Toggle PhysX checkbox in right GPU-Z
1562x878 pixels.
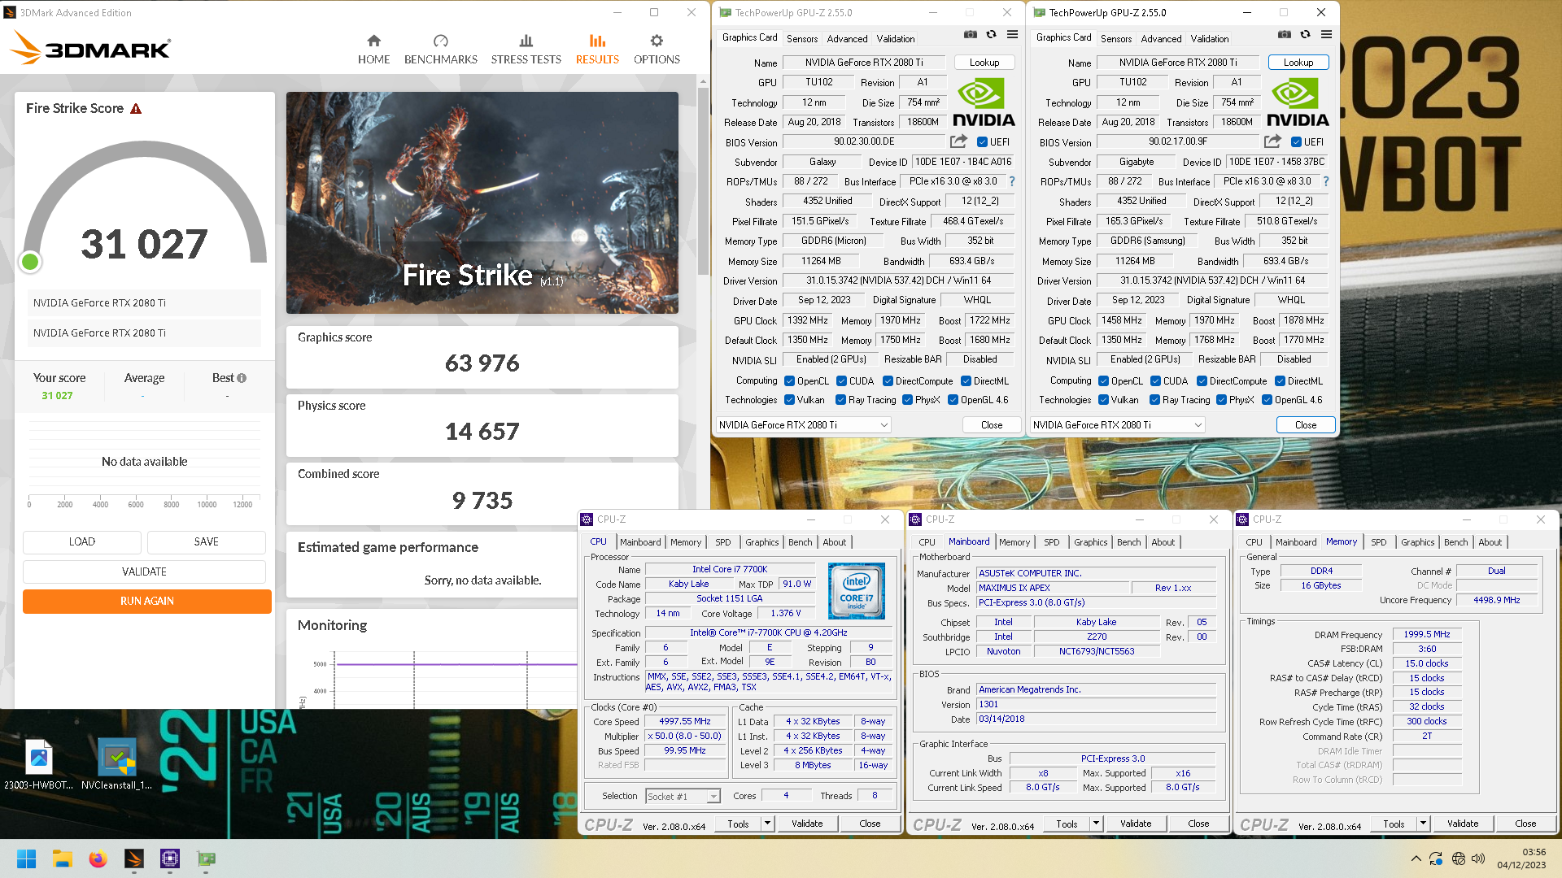[x=1221, y=400]
